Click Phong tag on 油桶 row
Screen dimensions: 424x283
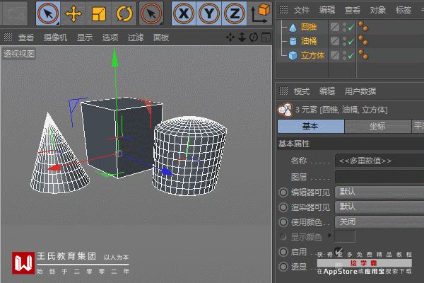[x=363, y=40]
